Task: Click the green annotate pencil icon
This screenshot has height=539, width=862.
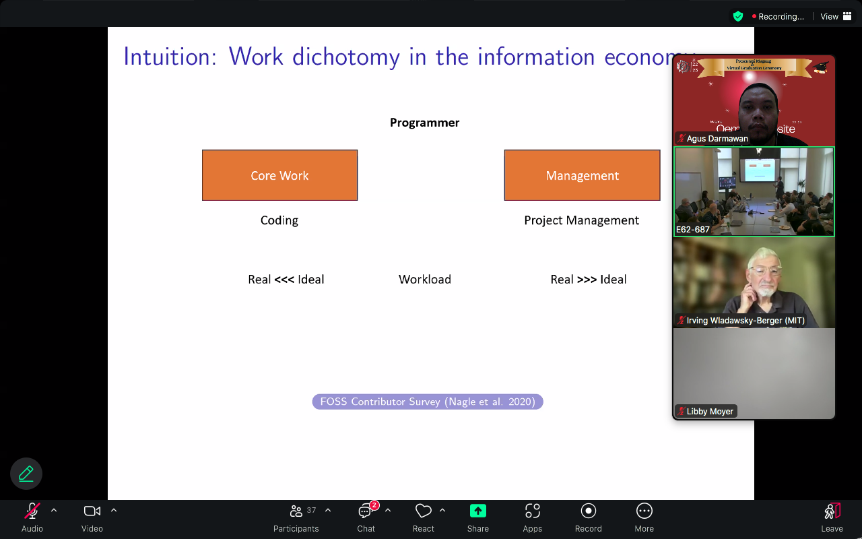Action: tap(26, 474)
